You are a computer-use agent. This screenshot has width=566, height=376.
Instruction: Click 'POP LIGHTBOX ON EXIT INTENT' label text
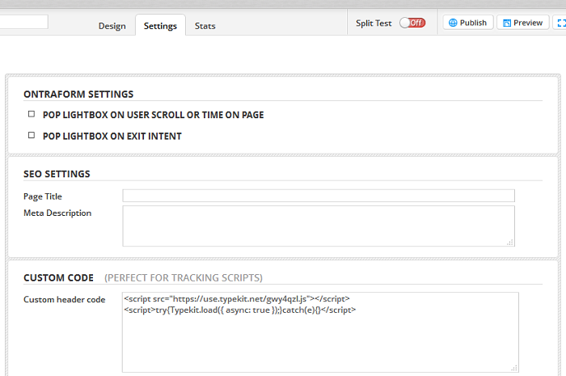tap(112, 136)
